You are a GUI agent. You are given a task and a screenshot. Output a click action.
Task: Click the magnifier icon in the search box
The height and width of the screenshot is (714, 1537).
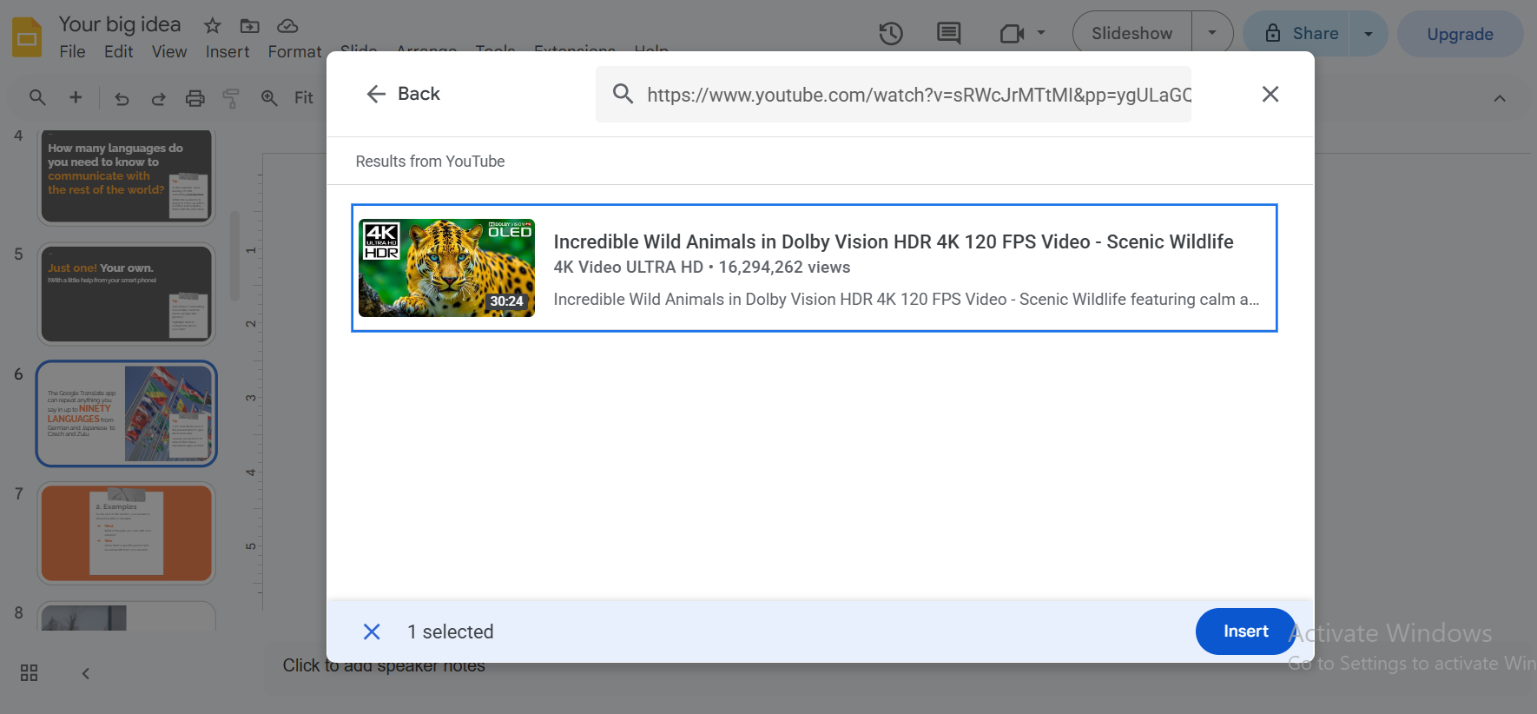[623, 94]
